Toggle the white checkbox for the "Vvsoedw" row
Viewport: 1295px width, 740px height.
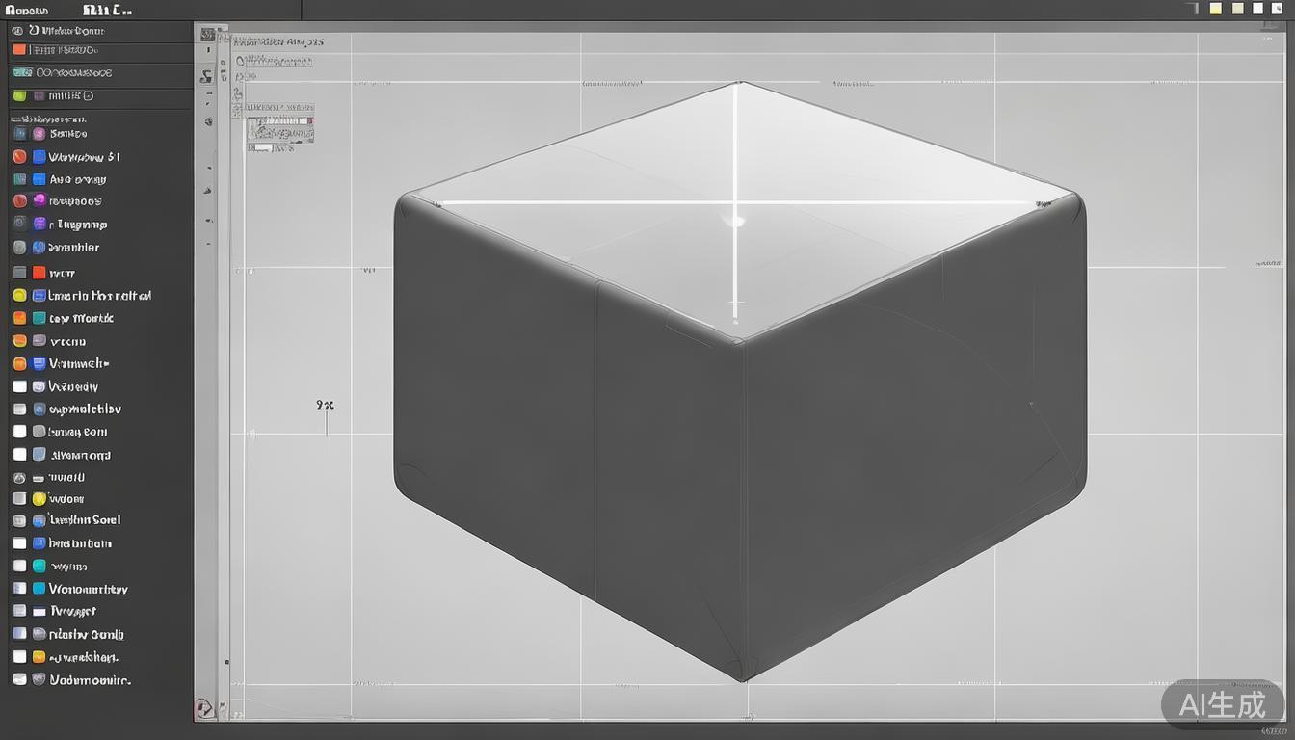click(19, 386)
